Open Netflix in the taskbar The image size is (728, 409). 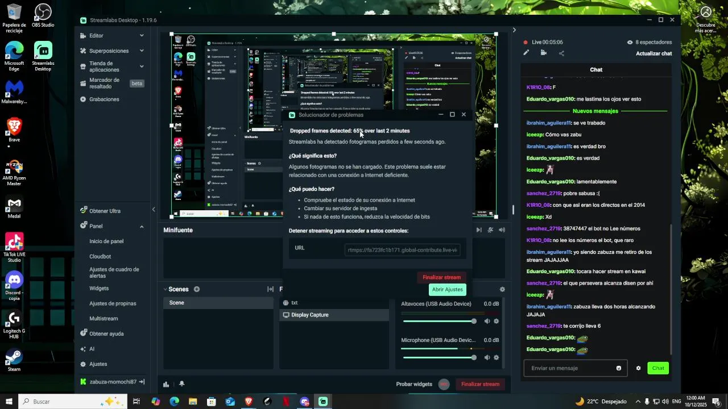pos(286,402)
